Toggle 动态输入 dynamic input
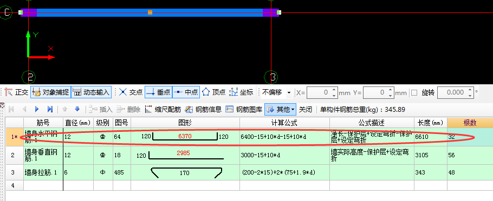Viewport: 493px width, 201px height. point(92,92)
